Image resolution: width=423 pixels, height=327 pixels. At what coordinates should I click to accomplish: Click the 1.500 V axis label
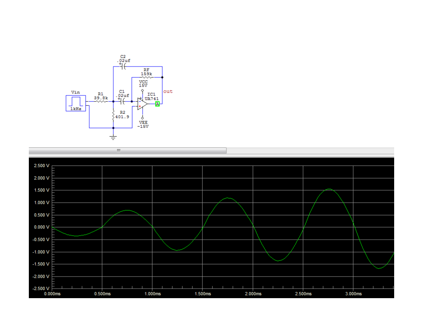tap(42, 190)
